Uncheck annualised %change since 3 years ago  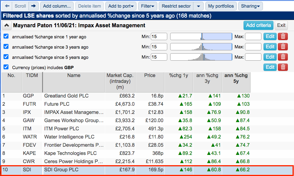[x=6, y=47]
